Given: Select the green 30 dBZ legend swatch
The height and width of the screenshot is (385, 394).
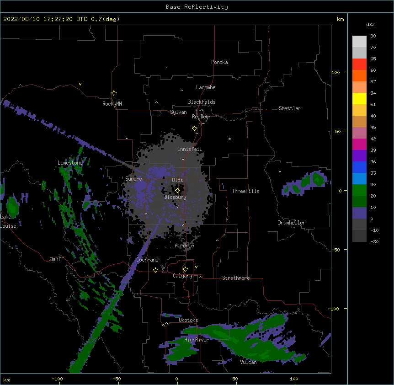Looking at the screenshot, I should coord(359,190).
